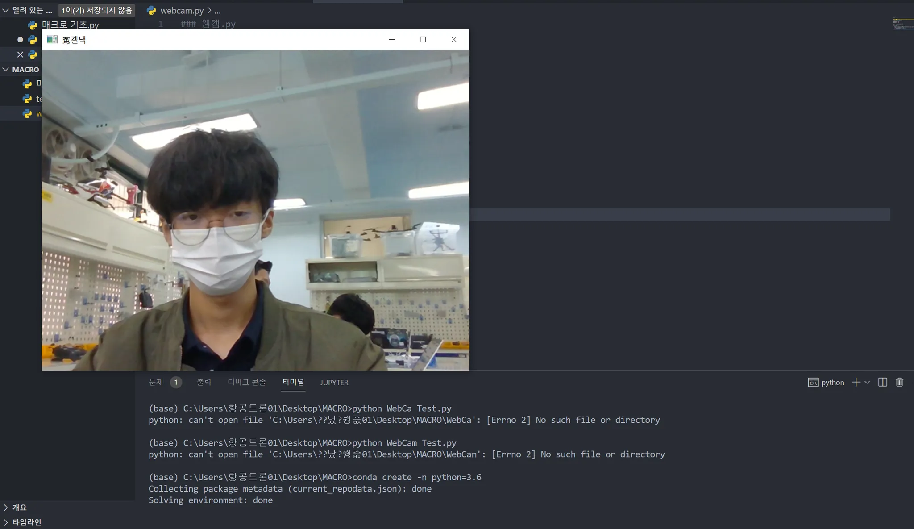914x529 pixels.
Task: Open the launch profile dropdown arrow
Action: coord(867,382)
